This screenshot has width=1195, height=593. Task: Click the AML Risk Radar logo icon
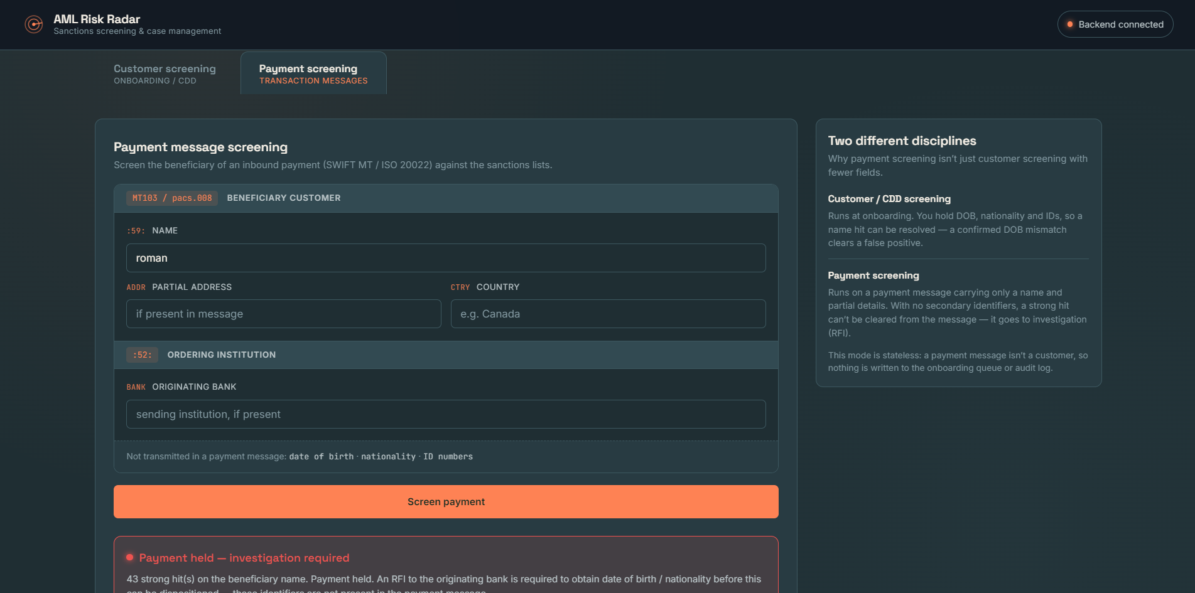[33, 24]
